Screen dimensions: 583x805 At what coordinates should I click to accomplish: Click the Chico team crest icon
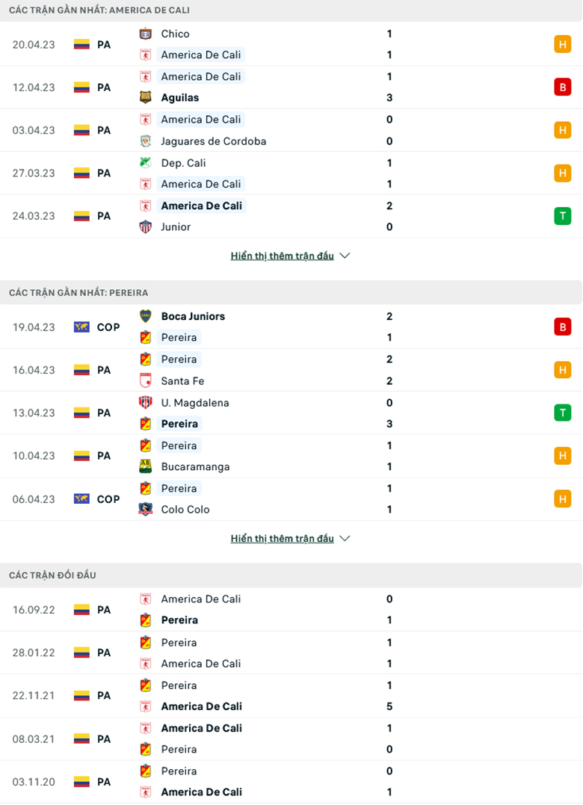[x=146, y=34]
